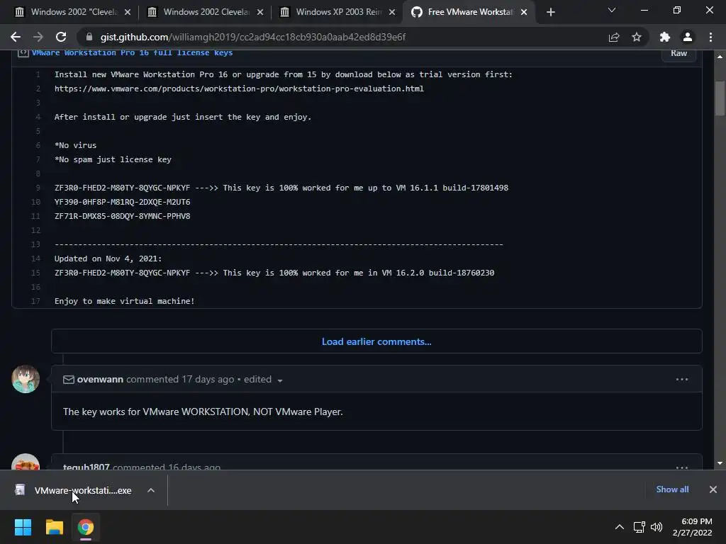726x544 pixels.
Task: Close the downloads bar
Action: pyautogui.click(x=713, y=489)
